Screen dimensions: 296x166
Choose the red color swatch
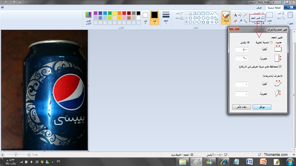tap(124, 13)
